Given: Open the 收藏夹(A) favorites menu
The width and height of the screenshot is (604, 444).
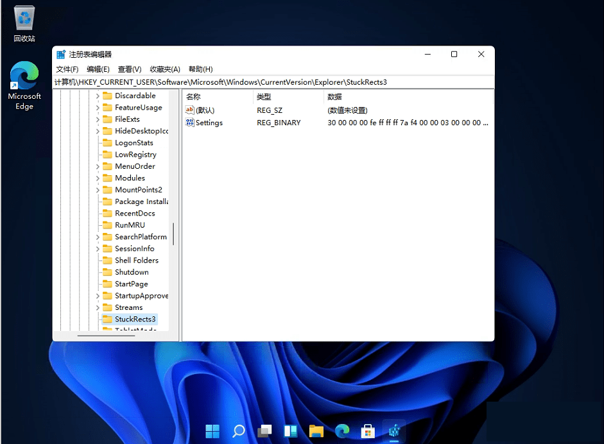Looking at the screenshot, I should coord(165,69).
